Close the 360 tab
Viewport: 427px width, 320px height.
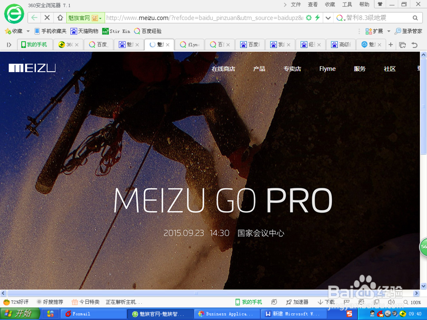[77, 45]
